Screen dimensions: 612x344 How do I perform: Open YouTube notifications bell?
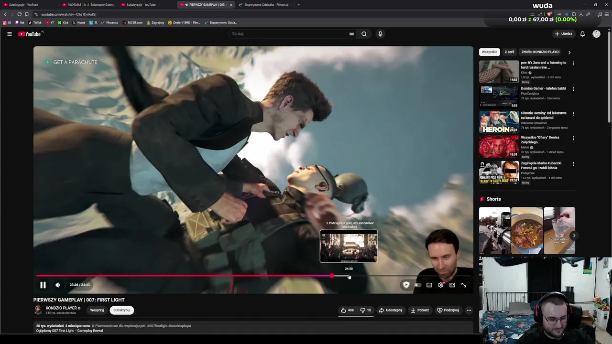point(582,34)
